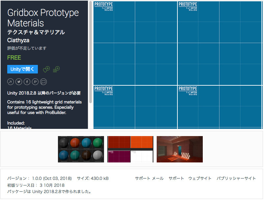Open the 'ウェブサイト' link
The image size is (264, 200).
pos(200,178)
